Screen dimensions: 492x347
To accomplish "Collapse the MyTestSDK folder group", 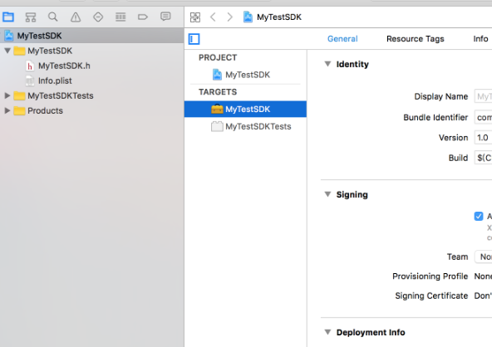I will (7, 51).
